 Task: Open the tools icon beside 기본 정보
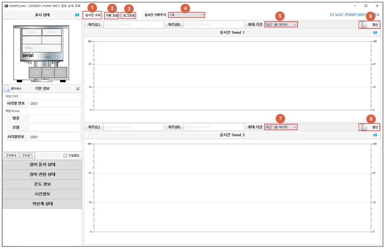pos(78,89)
